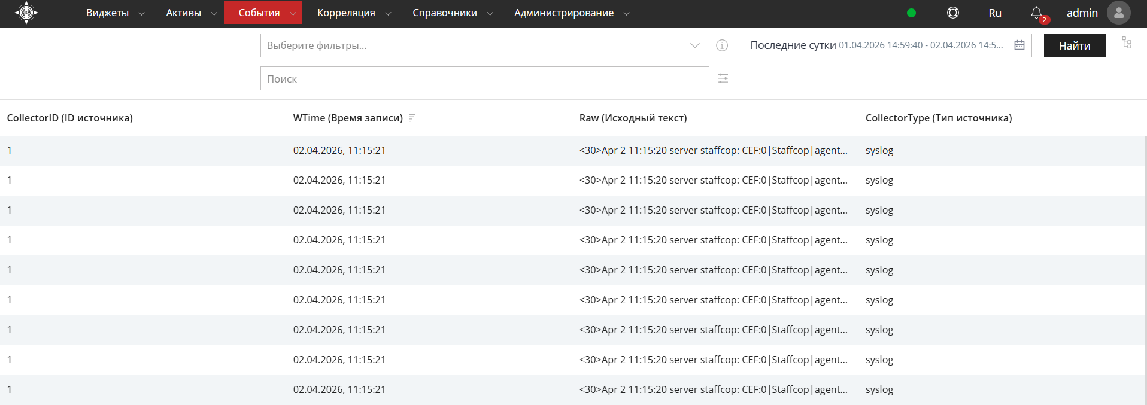Screen dimensions: 1147x405
Task: Click into the Поиск search field
Action: [484, 78]
